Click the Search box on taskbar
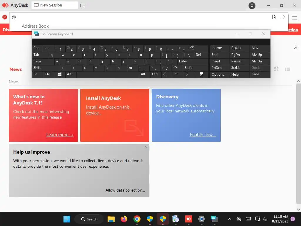This screenshot has width=301, height=226. pos(89,219)
